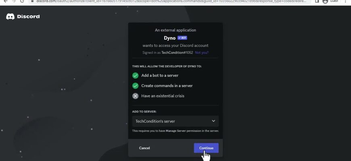This screenshot has height=161, width=351.
Task: Click the TechCondition#1052 username text
Action: [177, 53]
